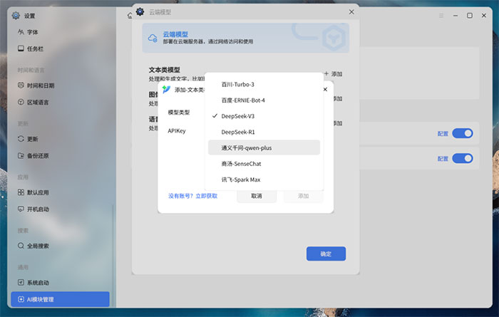
Task: Close the 云端模型 window
Action: point(351,12)
